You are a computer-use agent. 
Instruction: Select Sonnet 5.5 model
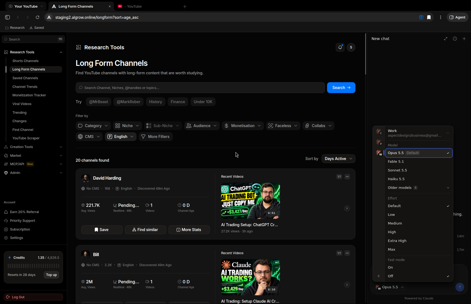pyautogui.click(x=419, y=170)
